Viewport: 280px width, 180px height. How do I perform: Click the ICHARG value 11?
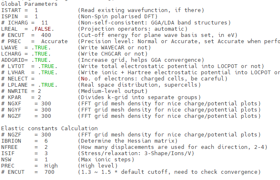(x=45, y=22)
